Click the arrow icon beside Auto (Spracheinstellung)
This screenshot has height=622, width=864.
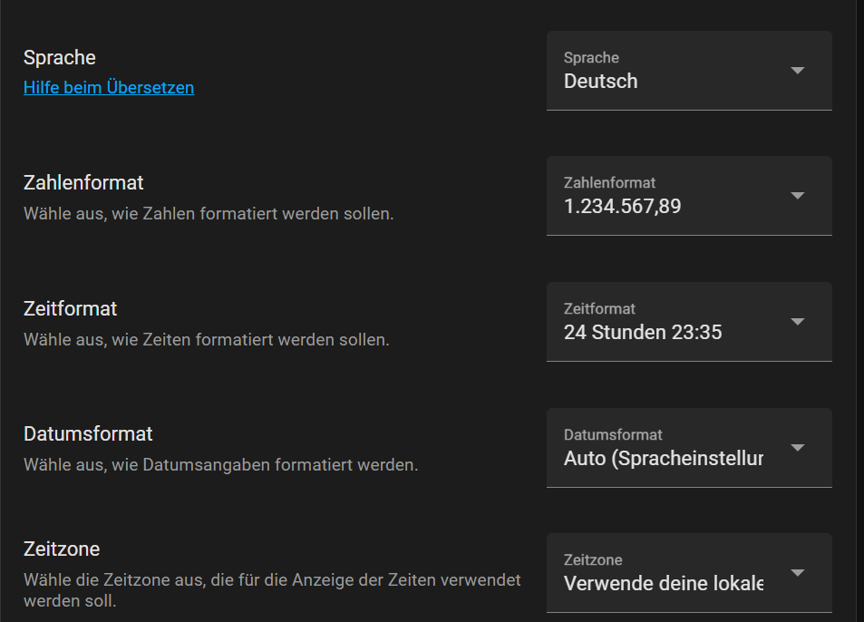click(x=798, y=448)
